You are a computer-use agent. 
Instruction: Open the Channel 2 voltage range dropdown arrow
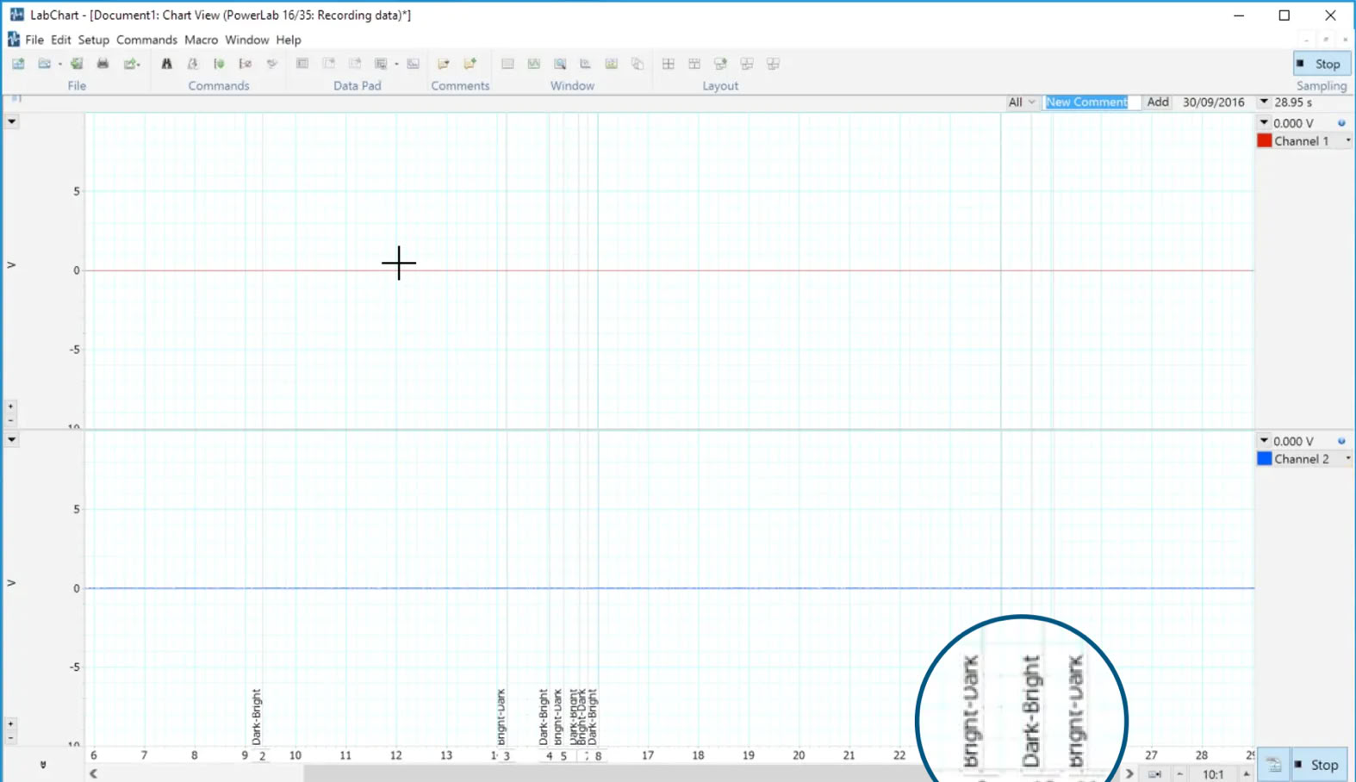coord(1264,440)
